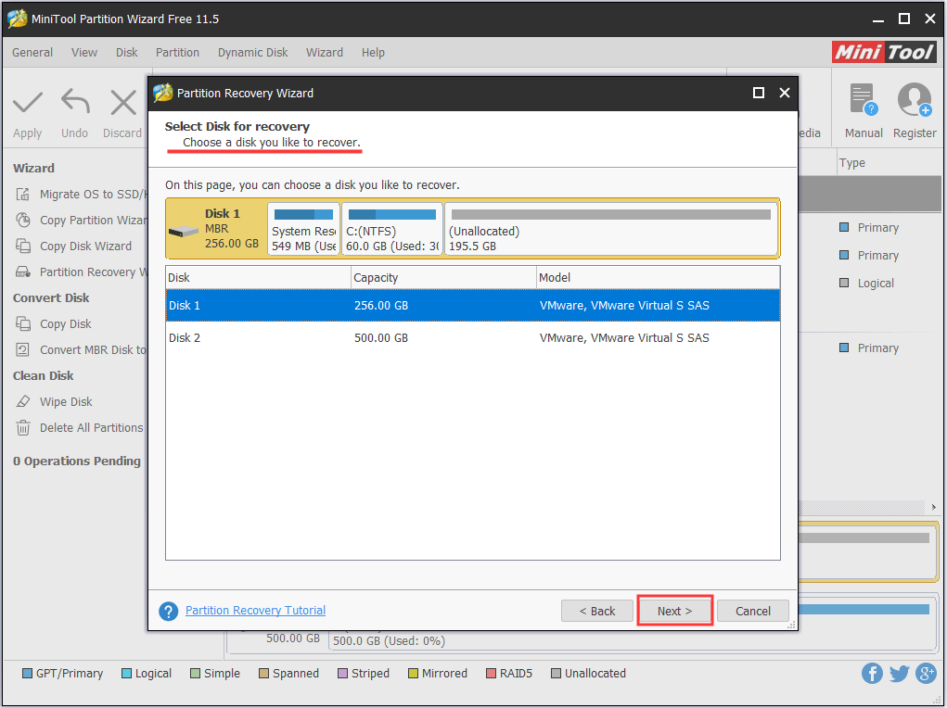Image resolution: width=947 pixels, height=708 pixels.
Task: Click the Register user icon
Action: point(915,99)
